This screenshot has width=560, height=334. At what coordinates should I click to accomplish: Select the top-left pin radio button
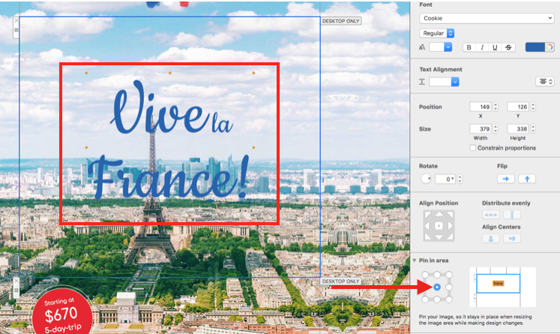click(x=425, y=275)
